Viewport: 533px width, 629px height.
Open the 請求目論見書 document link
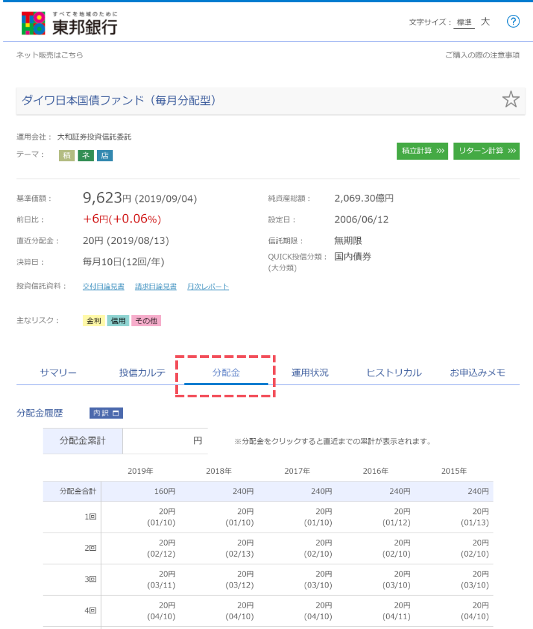pos(156,287)
